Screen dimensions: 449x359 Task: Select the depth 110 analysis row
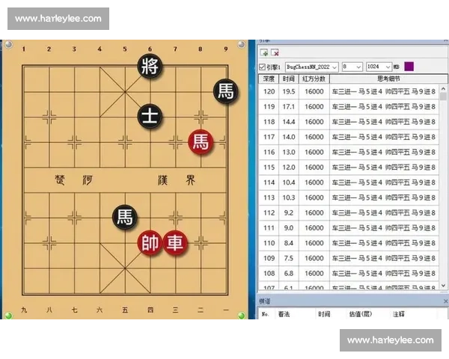click(x=349, y=243)
